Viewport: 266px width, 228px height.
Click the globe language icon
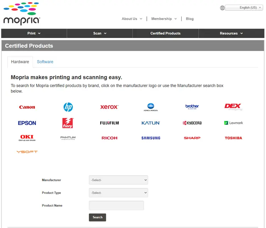point(222,8)
